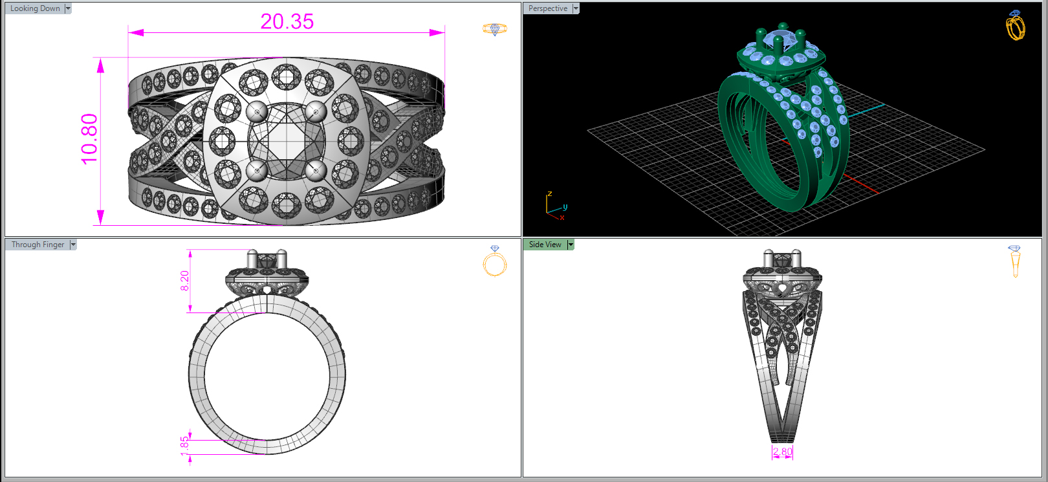The width and height of the screenshot is (1048, 482).
Task: Click the ring orientation icon in Looking Down view
Action: [x=495, y=29]
